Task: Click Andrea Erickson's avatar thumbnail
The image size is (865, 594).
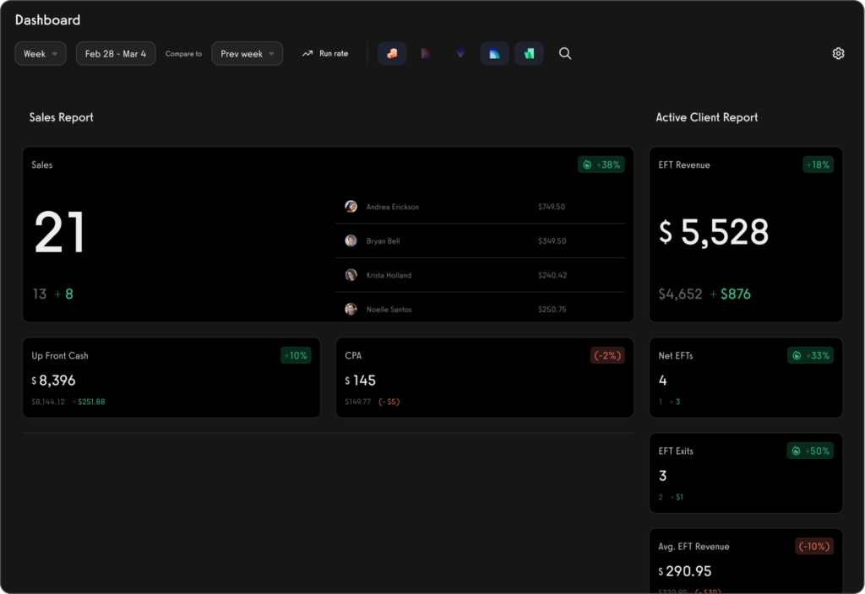Action: point(351,206)
